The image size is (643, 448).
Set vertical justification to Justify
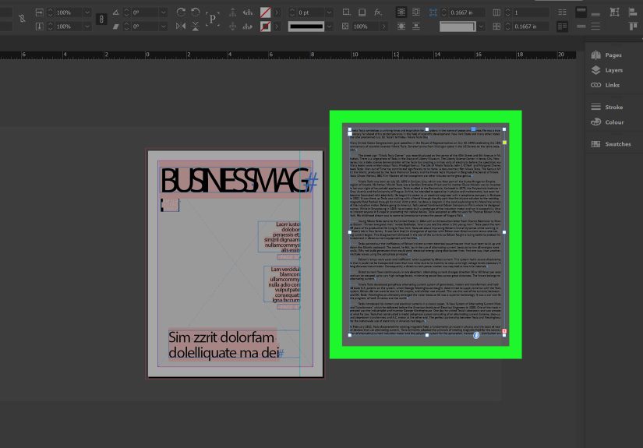click(x=595, y=26)
